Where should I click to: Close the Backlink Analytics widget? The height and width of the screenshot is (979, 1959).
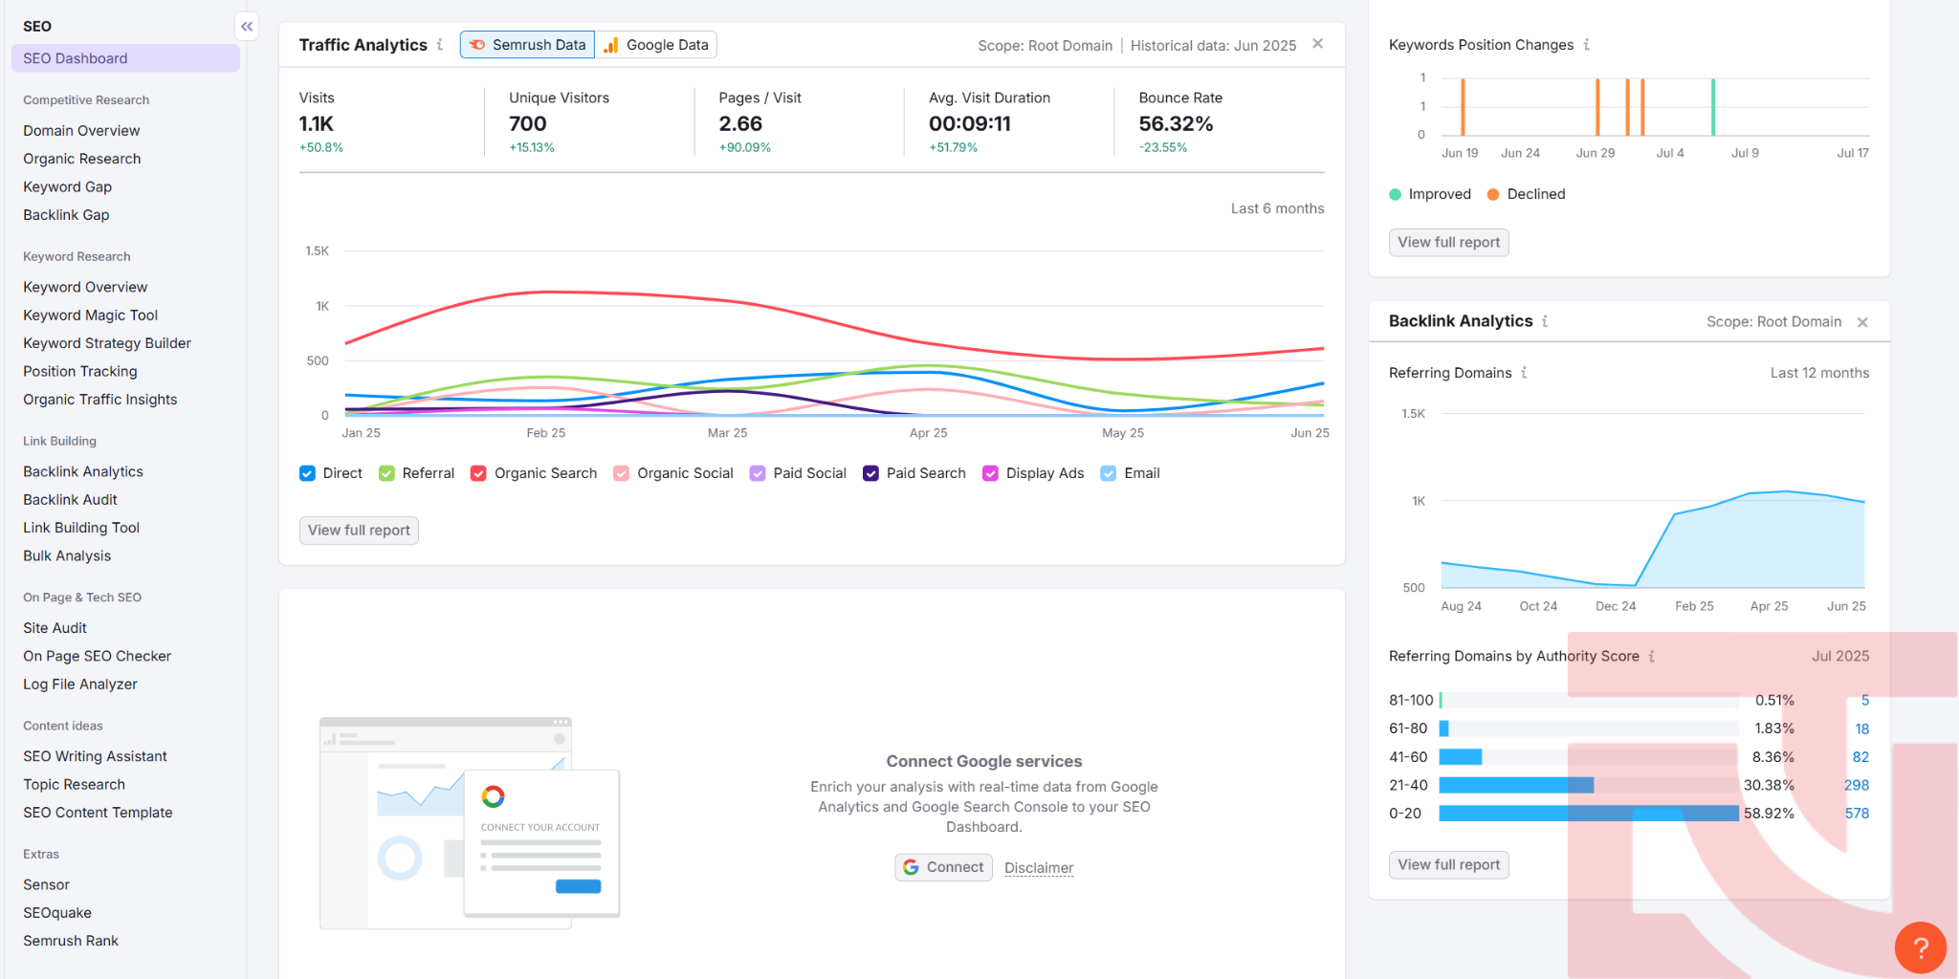(1862, 322)
